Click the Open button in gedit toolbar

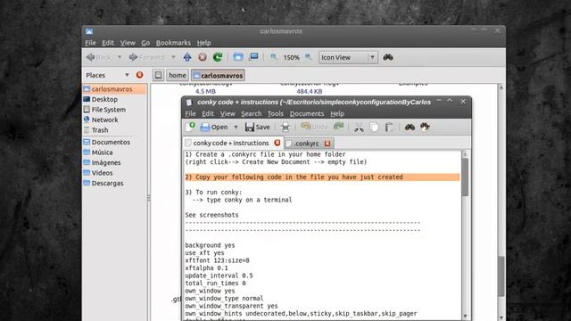[x=214, y=127]
